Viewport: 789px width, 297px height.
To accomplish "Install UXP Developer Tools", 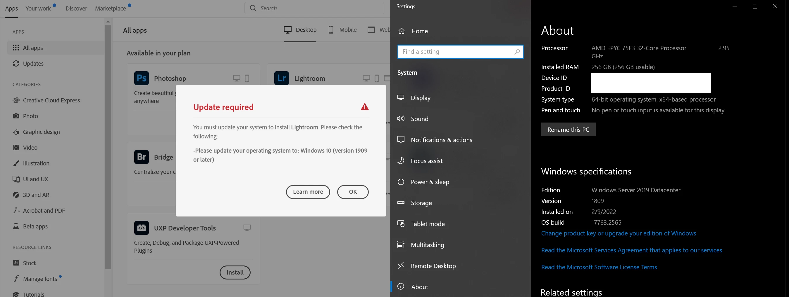I will click(x=235, y=272).
